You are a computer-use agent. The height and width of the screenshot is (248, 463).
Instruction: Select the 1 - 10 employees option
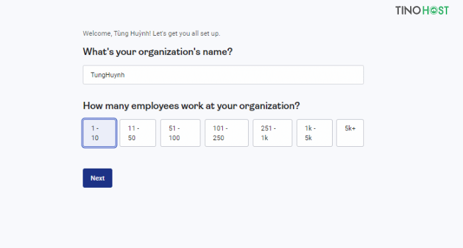pos(99,133)
